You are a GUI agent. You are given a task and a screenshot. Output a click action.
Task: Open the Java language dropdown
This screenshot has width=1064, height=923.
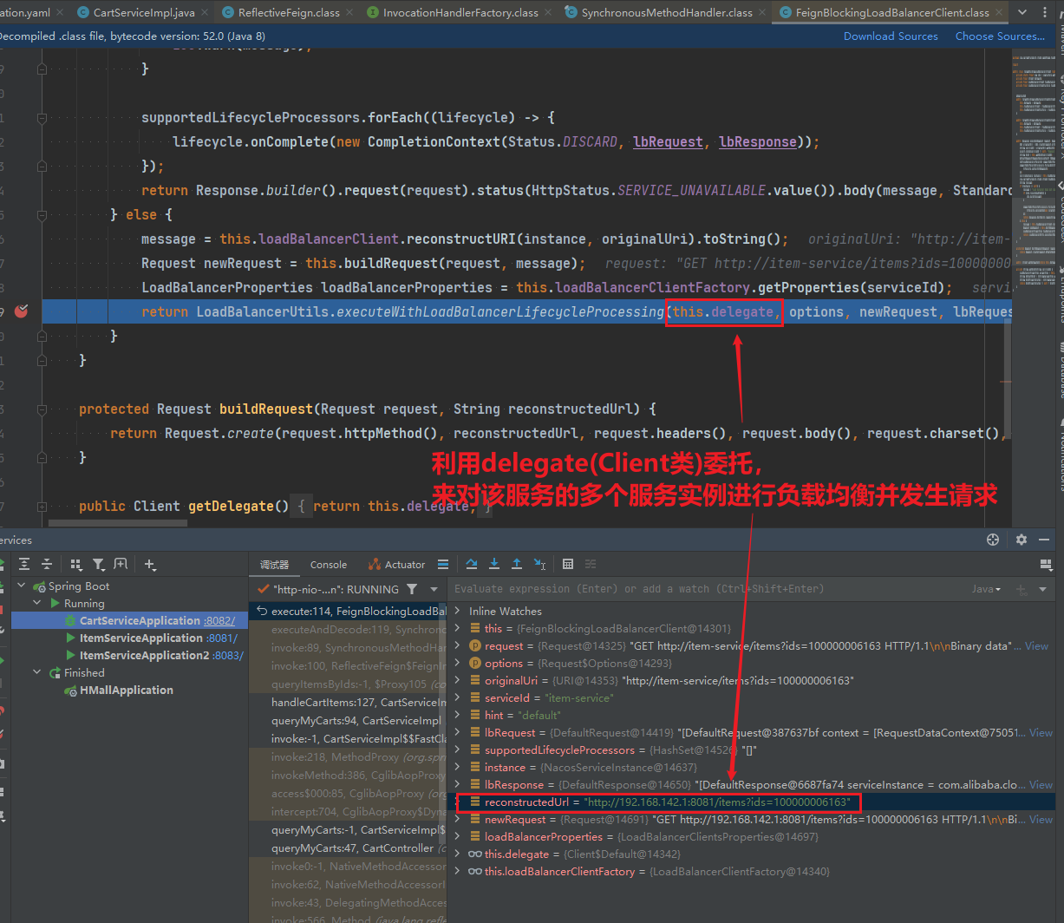pos(987,589)
